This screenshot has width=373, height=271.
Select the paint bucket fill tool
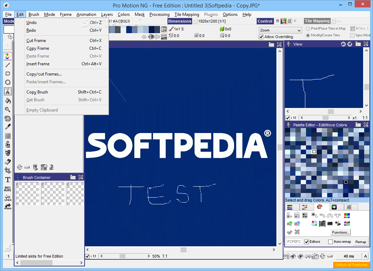(x=8, y=101)
